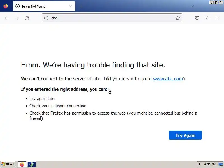Click in the address bar showing abc
The width and height of the screenshot is (224, 168).
112,18
